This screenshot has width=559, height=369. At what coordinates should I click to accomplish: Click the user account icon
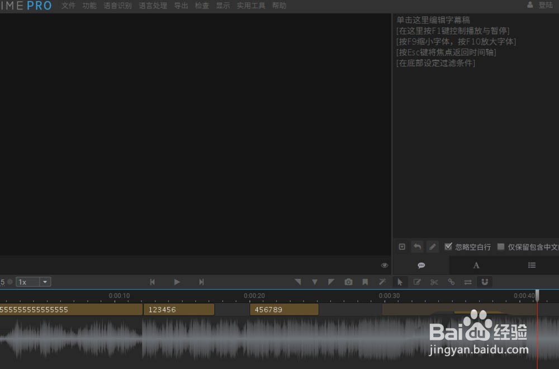pyautogui.click(x=530, y=4)
